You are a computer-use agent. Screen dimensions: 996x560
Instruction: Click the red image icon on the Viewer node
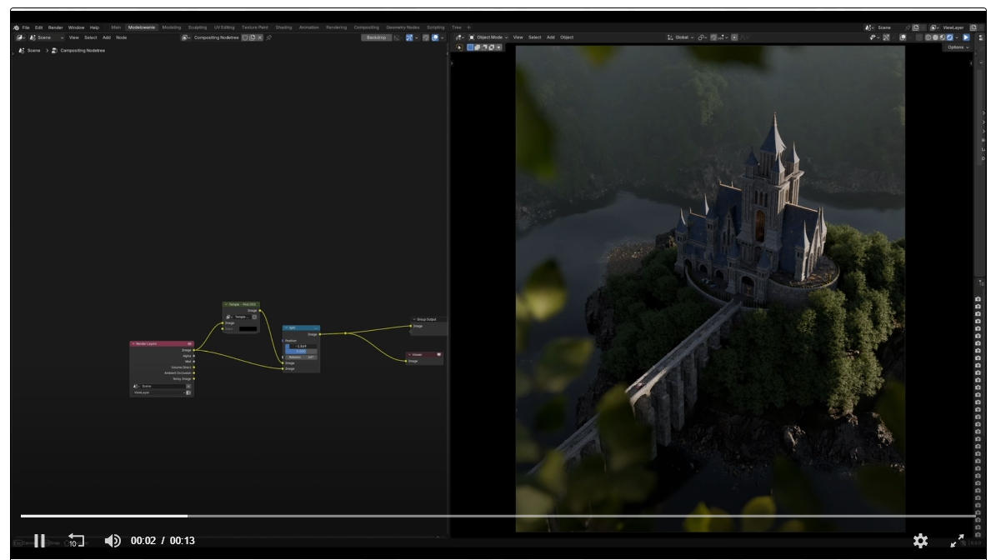[x=439, y=355]
